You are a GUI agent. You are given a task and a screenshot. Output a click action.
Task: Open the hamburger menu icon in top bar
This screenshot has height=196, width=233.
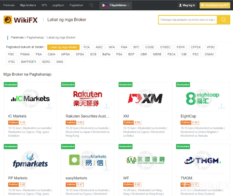[91, 5]
